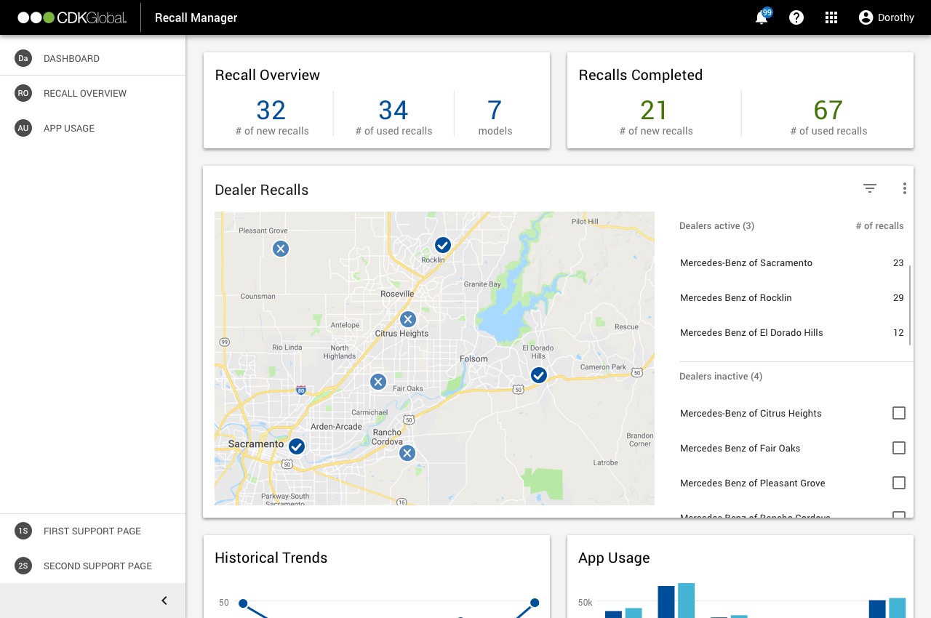
Task: Open FIRST SUPPORT PAGE menu item
Action: tap(93, 531)
